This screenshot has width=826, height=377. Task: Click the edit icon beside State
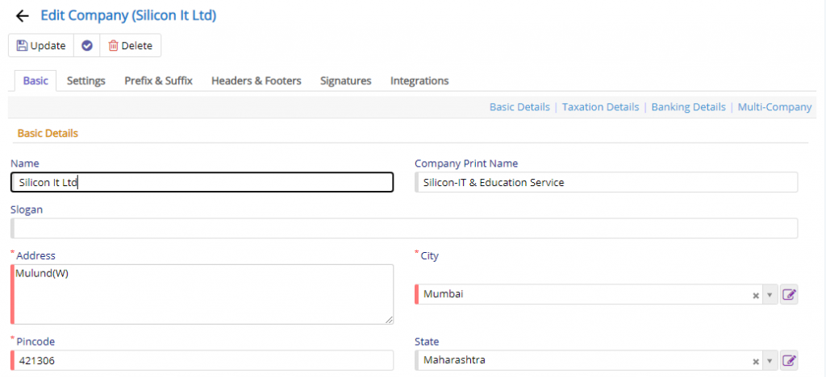[x=789, y=361]
